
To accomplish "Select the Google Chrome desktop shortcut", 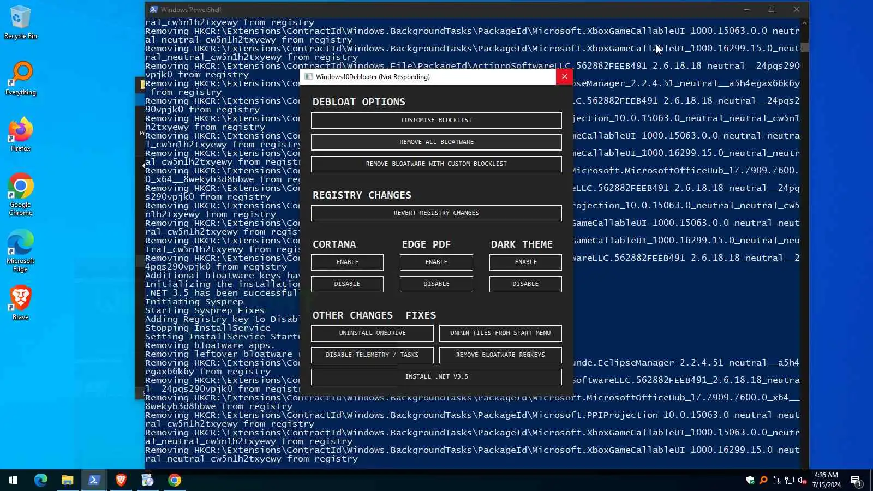I will click(20, 195).
